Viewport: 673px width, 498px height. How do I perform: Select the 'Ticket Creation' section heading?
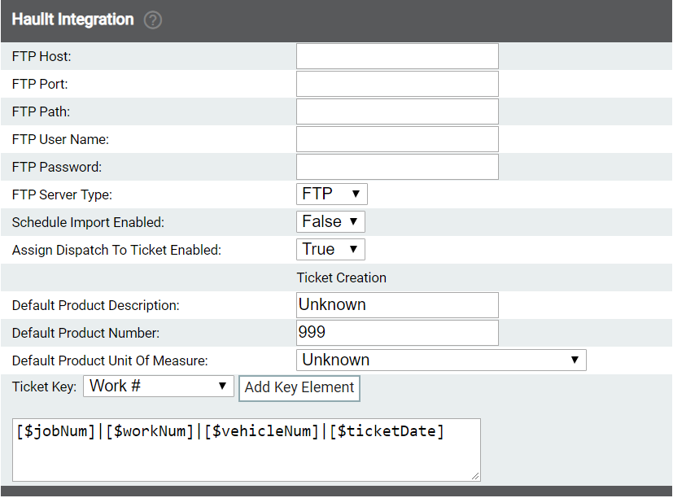[x=341, y=277]
